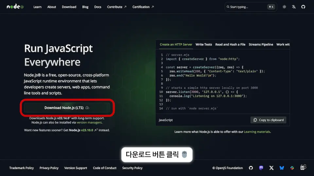Open Version Support footer link

click(76, 168)
